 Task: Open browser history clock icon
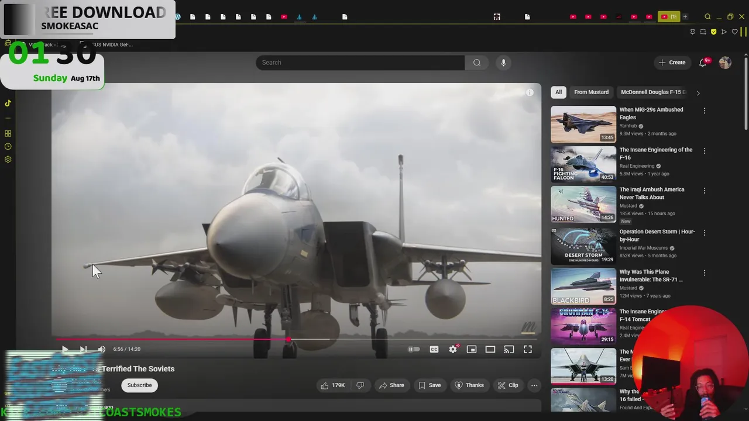coord(8,146)
